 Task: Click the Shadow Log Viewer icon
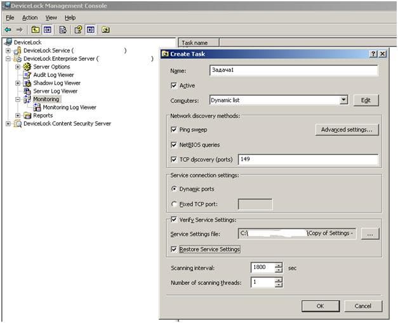27,83
